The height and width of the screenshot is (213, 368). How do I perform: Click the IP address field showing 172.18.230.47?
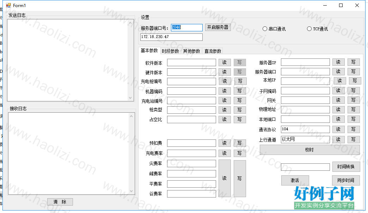(x=171, y=37)
